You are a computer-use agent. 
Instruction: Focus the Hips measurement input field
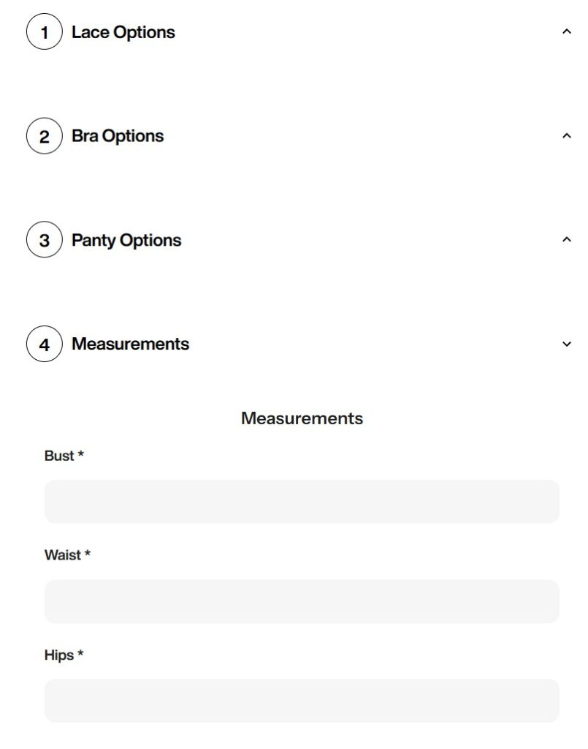coord(302,701)
